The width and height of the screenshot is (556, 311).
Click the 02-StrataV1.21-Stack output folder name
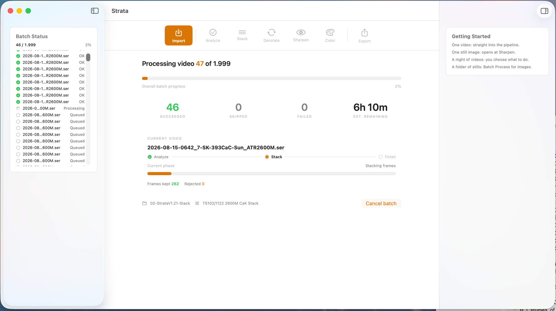(170, 203)
